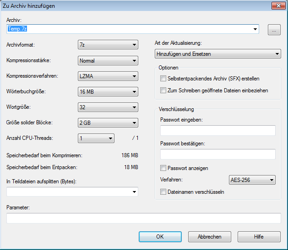Click the Abbrechen button
Image resolution: width=288 pixels, height=250 pixels.
pyautogui.click(x=209, y=237)
